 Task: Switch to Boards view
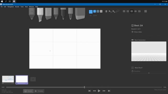(28, 91)
